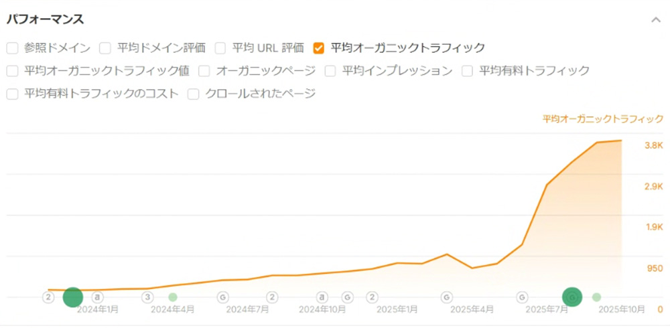The height and width of the screenshot is (328, 670).
Task: Tick the 平均オーガニックトラフィック値 checkbox
Action: point(12,71)
